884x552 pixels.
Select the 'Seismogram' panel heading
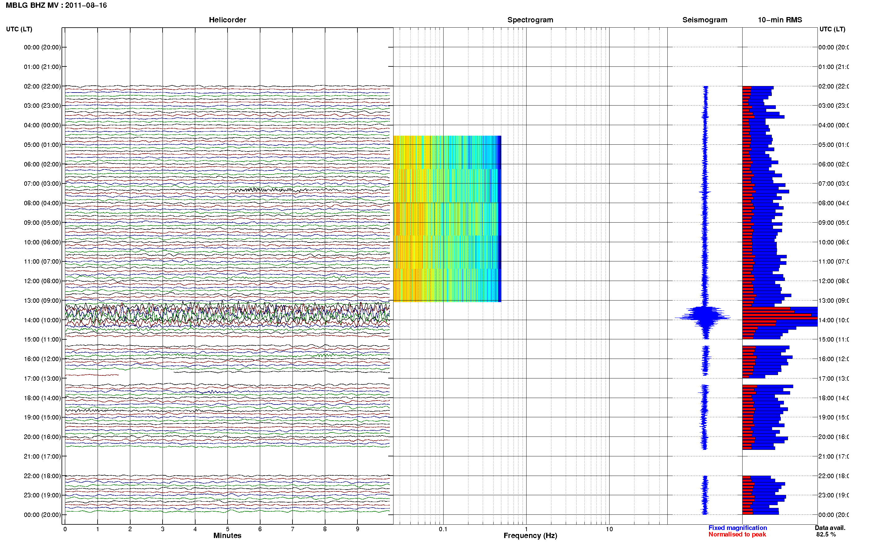[x=705, y=20]
